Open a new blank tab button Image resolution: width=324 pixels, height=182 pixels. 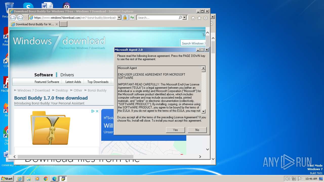63,24
